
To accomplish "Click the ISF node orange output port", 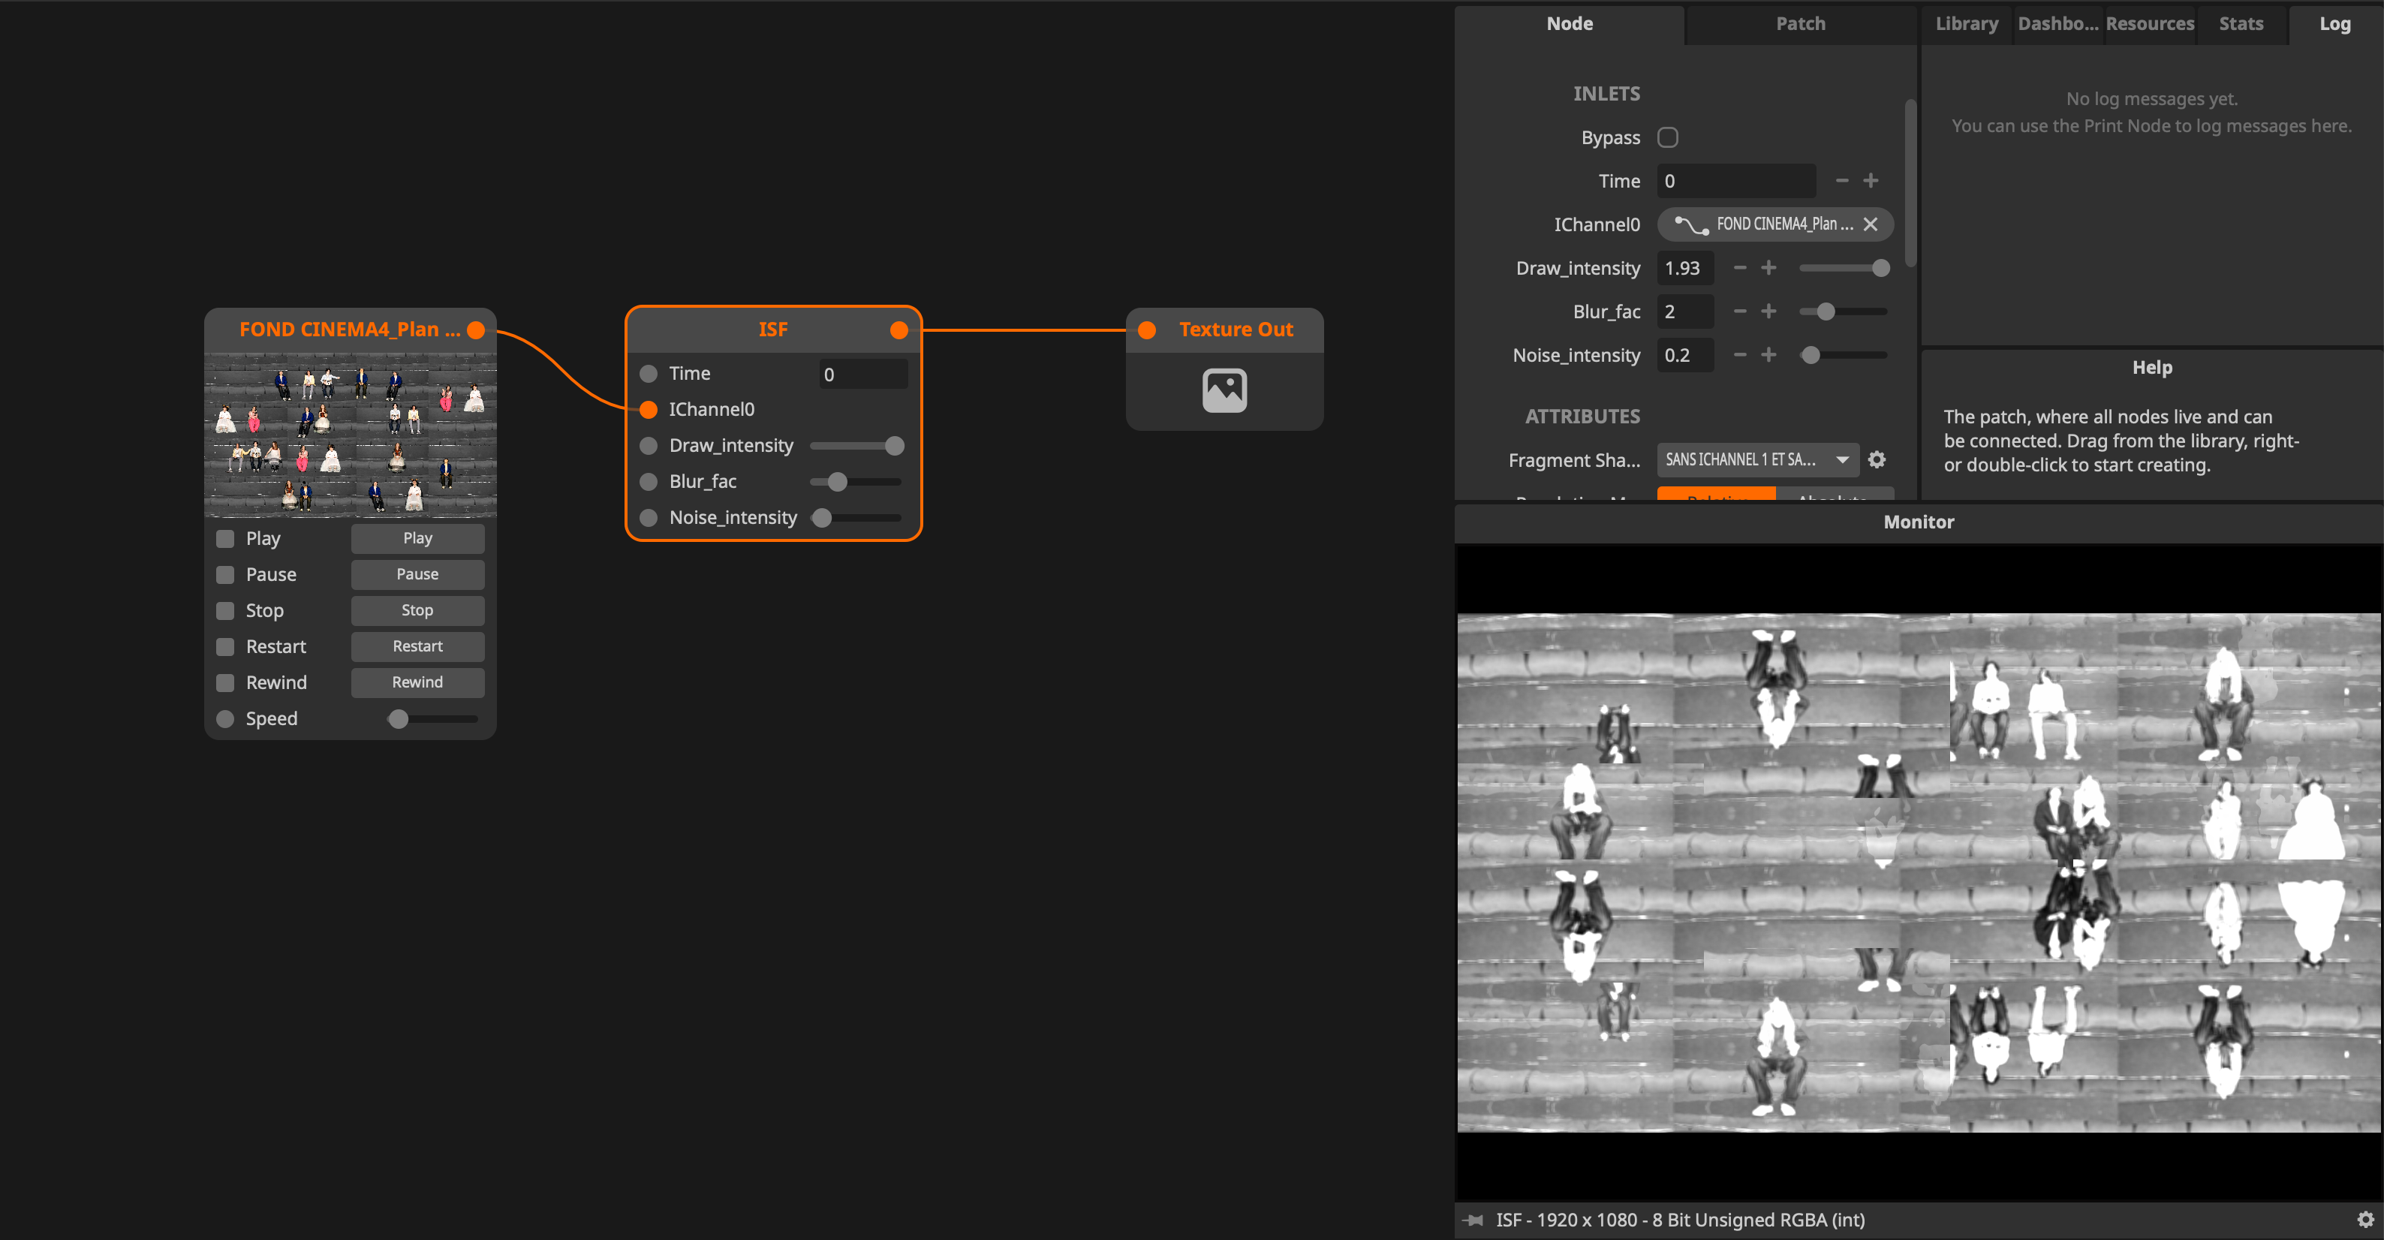I will tap(898, 330).
